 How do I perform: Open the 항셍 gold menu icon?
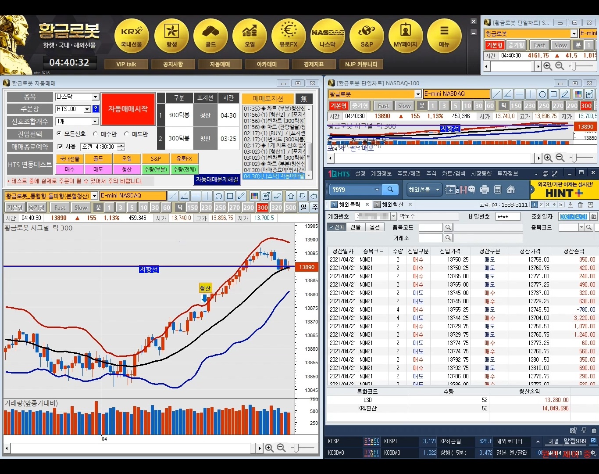(171, 36)
